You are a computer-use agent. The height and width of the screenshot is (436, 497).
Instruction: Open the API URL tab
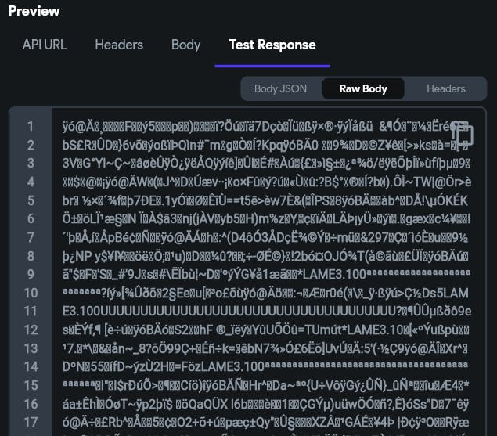point(45,45)
